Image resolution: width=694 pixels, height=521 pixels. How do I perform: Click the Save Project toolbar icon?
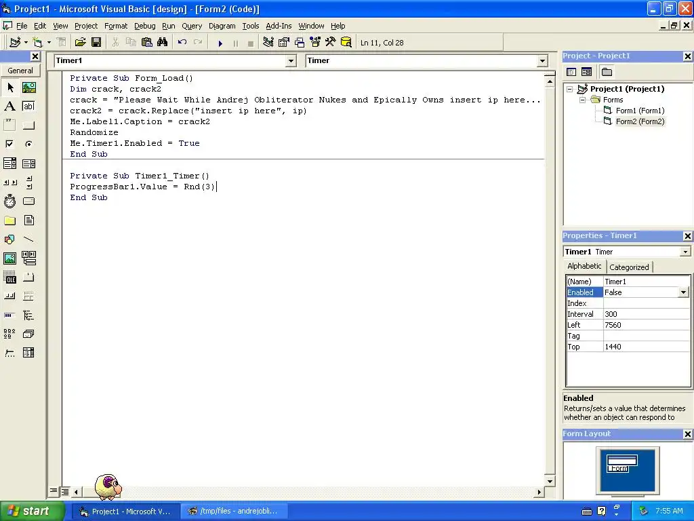(96, 43)
